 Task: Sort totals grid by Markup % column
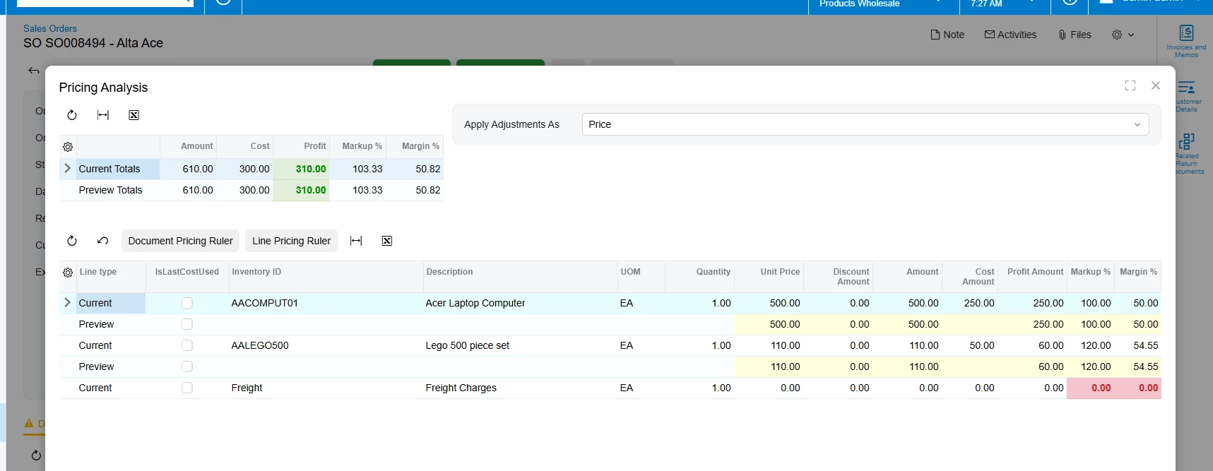click(x=358, y=146)
